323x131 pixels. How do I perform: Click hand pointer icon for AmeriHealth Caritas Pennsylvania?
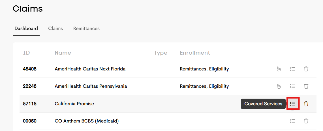[x=279, y=86]
